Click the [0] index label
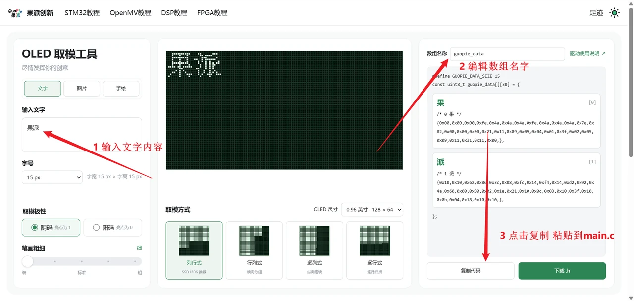634x301 pixels. 592,102
